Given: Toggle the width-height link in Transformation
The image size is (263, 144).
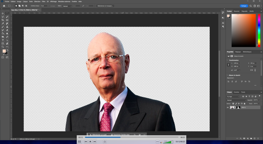Looking at the screenshot, I should tap(229, 65).
